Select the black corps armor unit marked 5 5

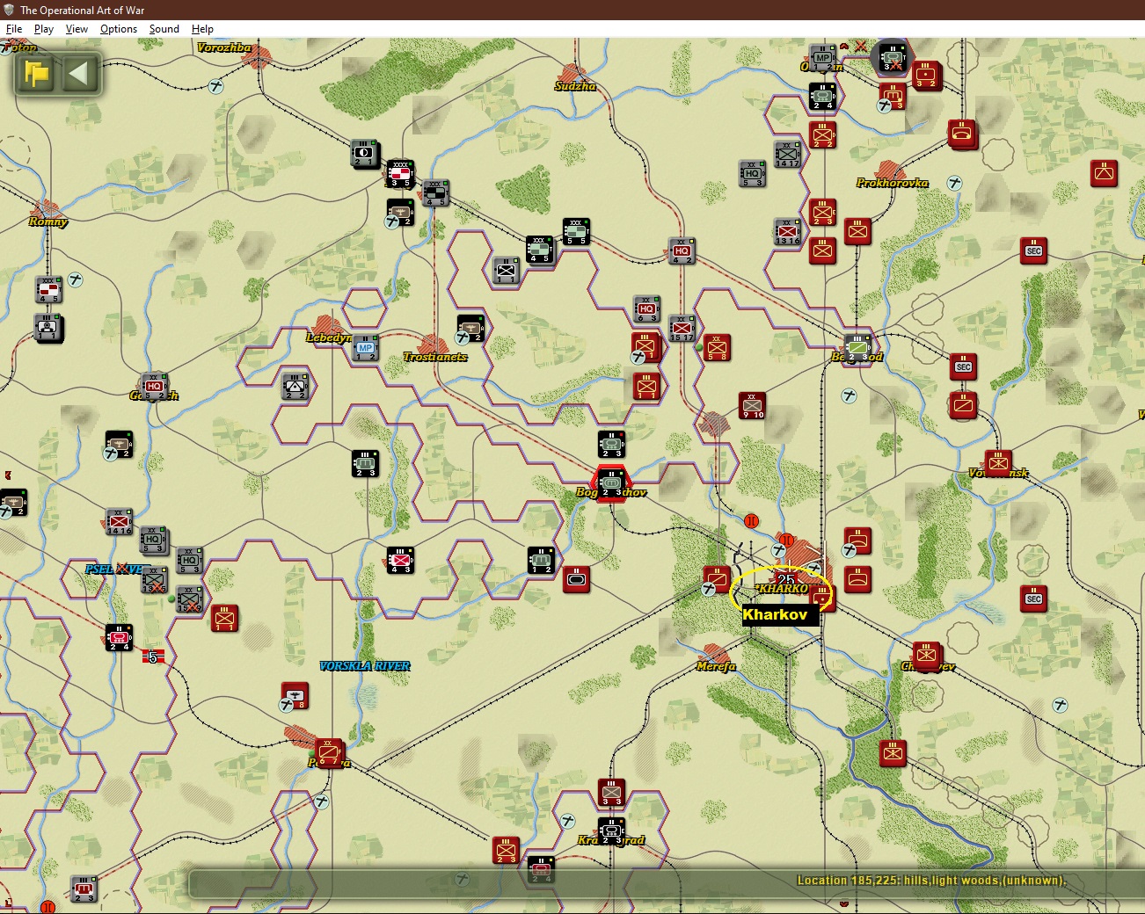(x=576, y=232)
